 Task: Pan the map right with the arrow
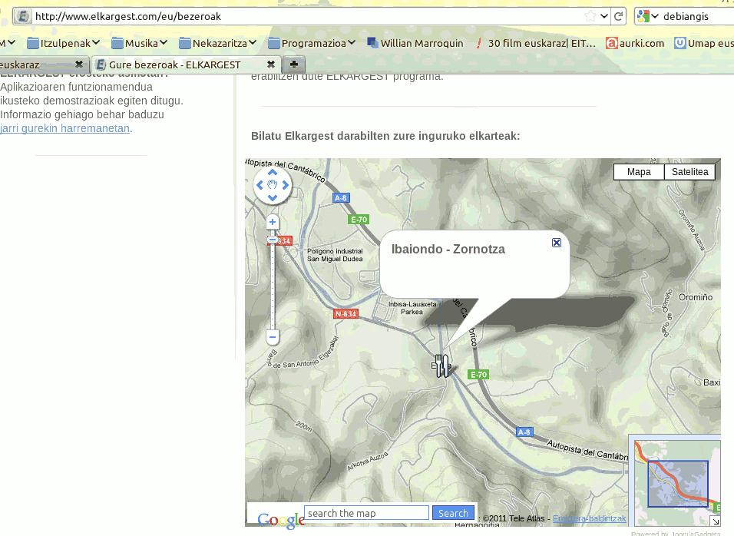click(x=286, y=185)
